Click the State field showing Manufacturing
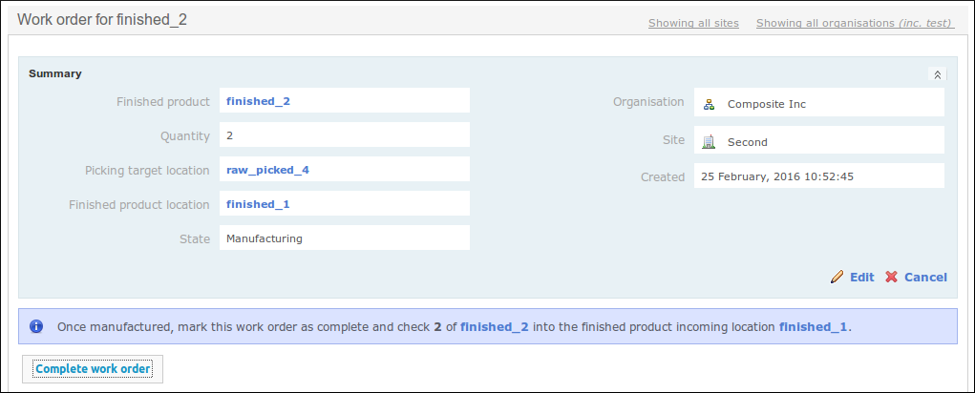This screenshot has width=975, height=393. (345, 238)
